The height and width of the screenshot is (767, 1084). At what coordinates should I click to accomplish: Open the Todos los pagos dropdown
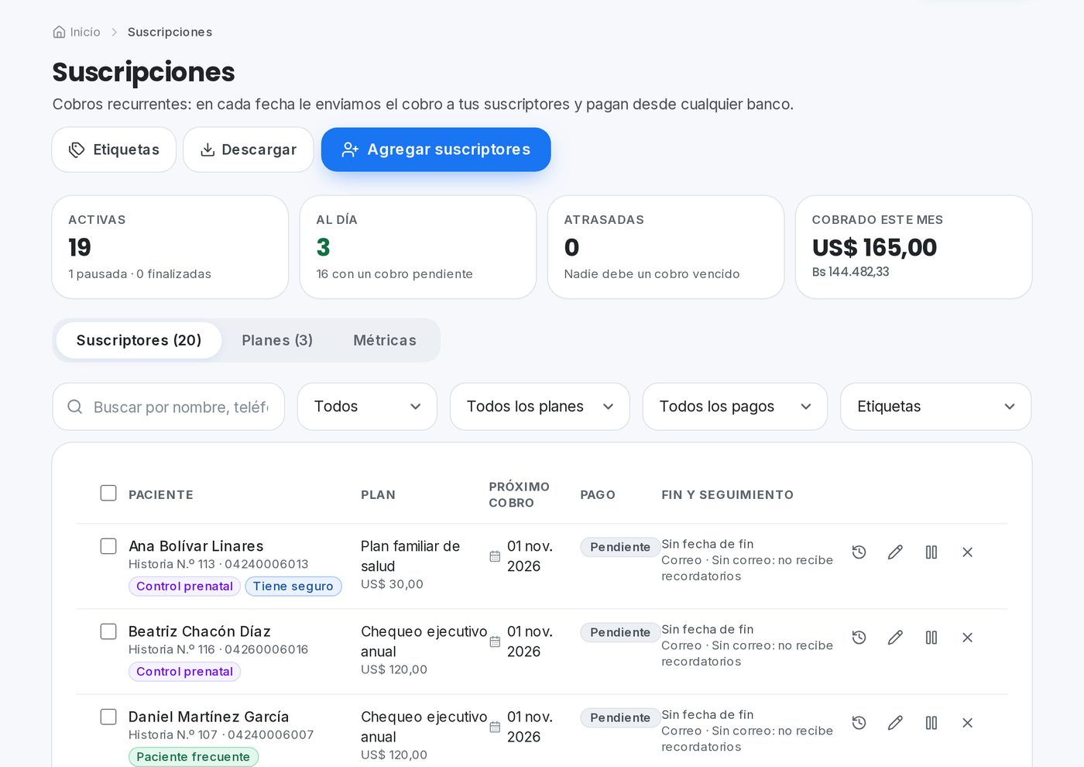(x=735, y=407)
